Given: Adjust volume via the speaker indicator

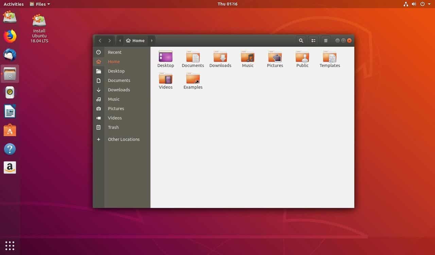Looking at the screenshot, I should point(413,4).
